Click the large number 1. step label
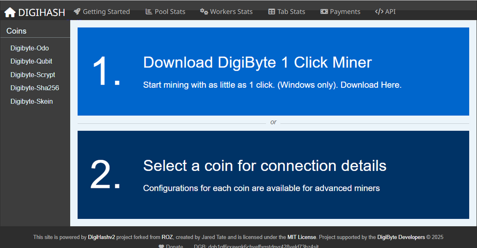477x248 pixels. tap(106, 71)
